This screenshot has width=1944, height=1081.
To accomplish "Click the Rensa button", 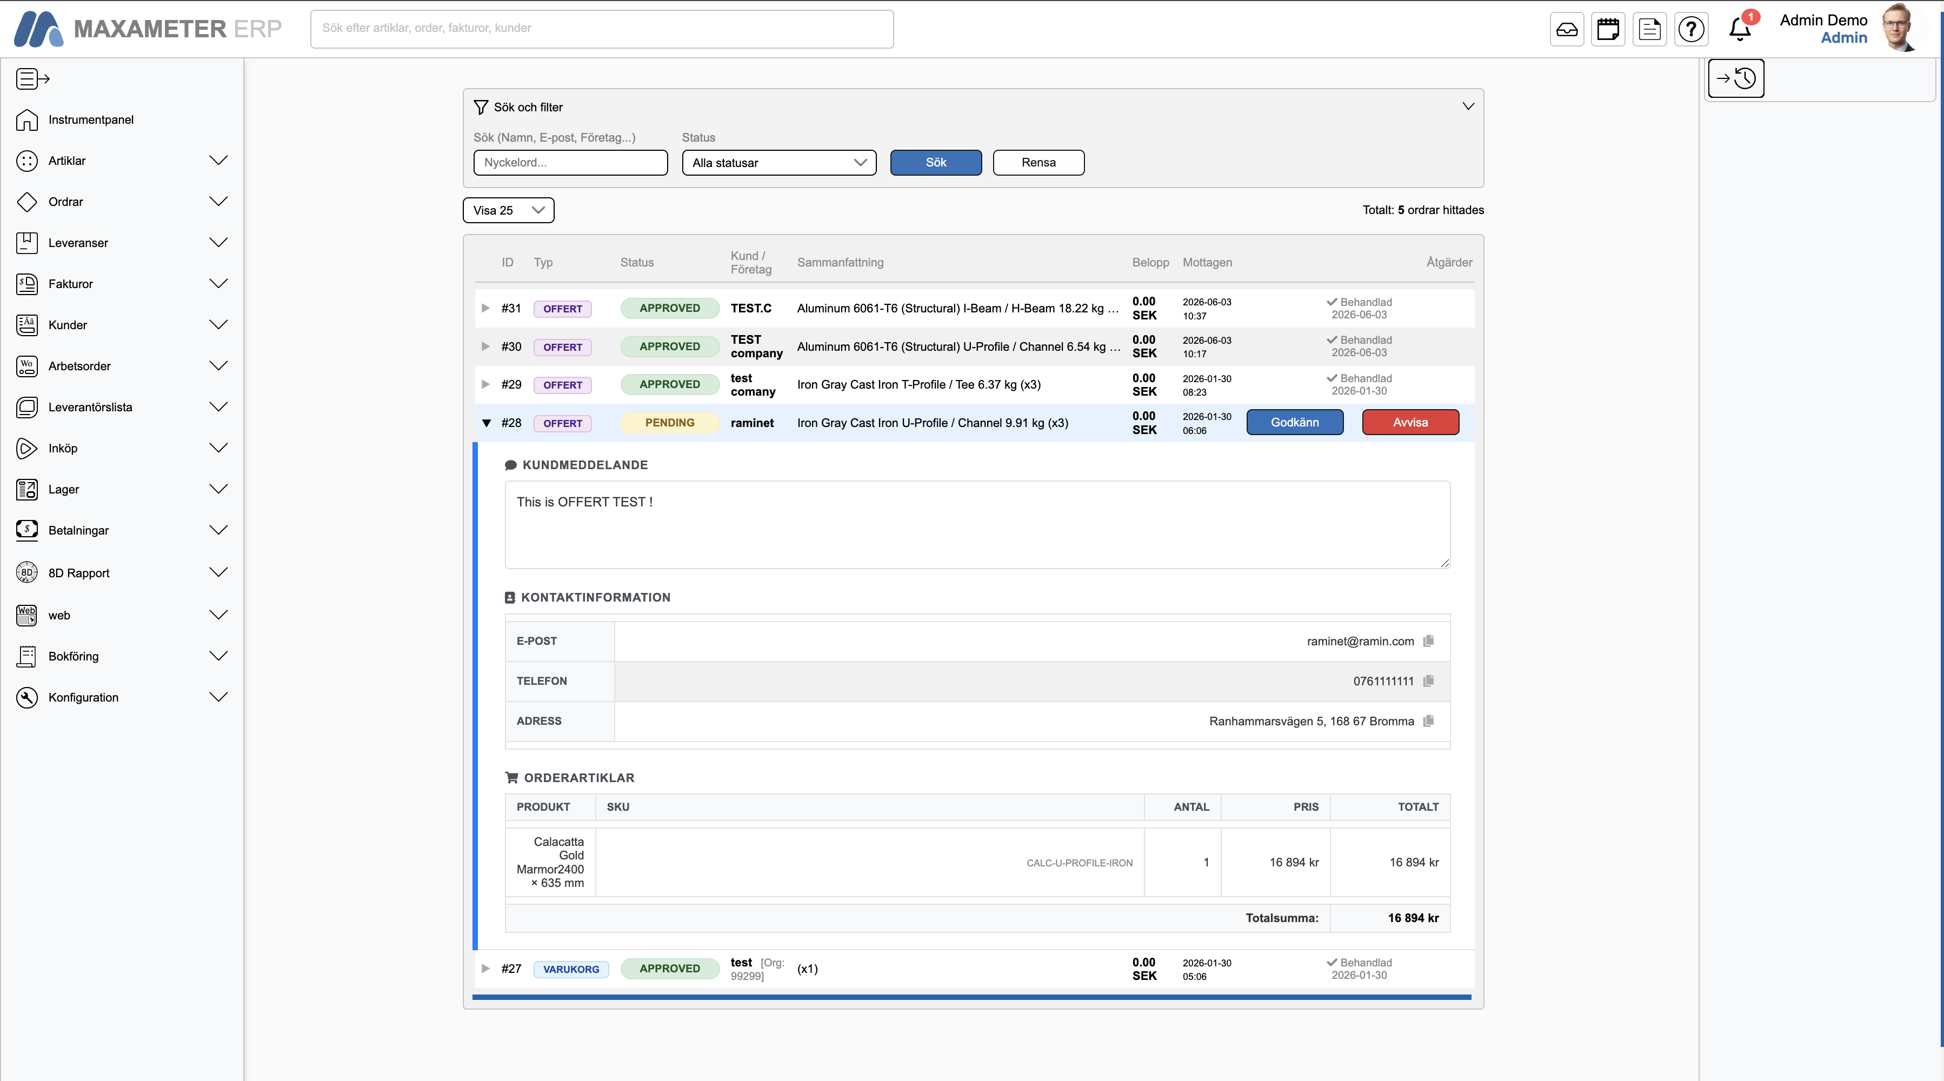I will (x=1038, y=163).
